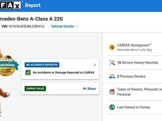Viewport: 162px width, 121px height.
Task: Open 2 Previous Owners entry
Action: [131, 76]
